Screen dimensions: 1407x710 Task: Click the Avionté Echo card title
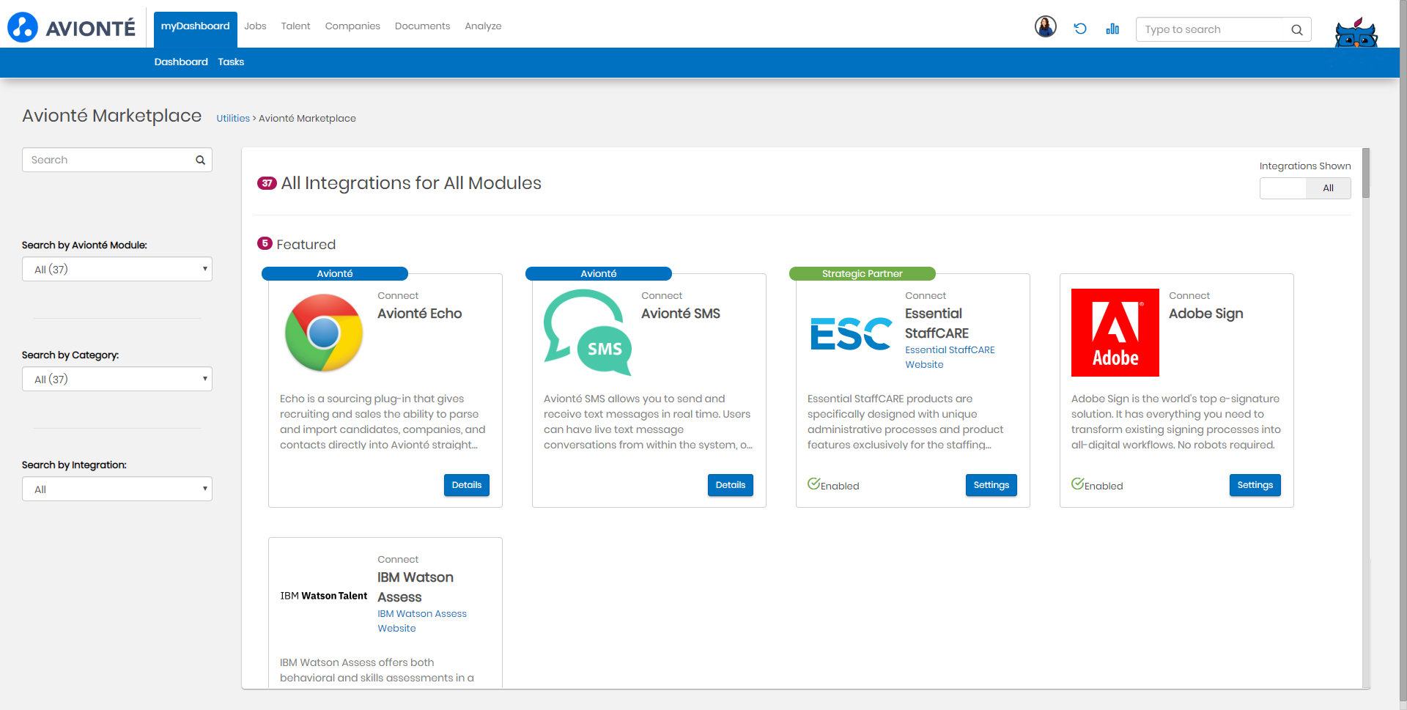[420, 314]
